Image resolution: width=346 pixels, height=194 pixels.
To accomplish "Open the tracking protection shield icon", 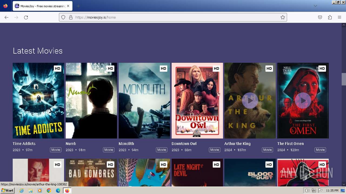I will pyautogui.click(x=63, y=17).
